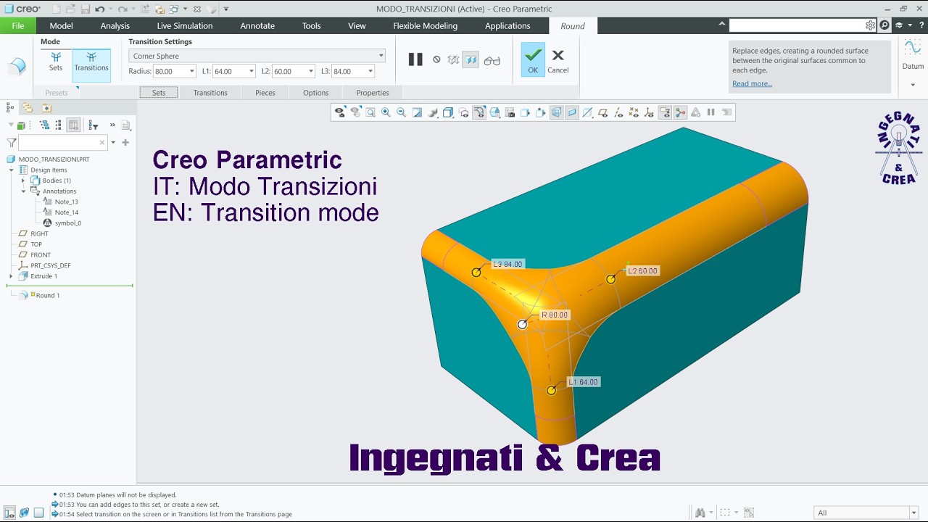928x522 pixels.
Task: Expand the Extrude 1 feature
Action: point(11,276)
